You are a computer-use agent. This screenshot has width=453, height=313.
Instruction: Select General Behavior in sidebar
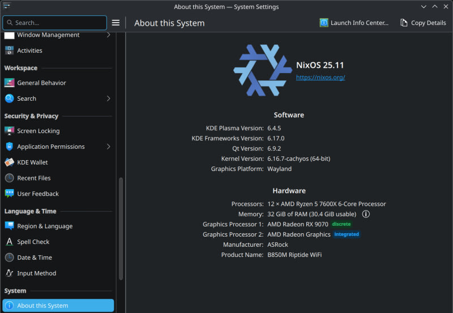tap(41, 83)
